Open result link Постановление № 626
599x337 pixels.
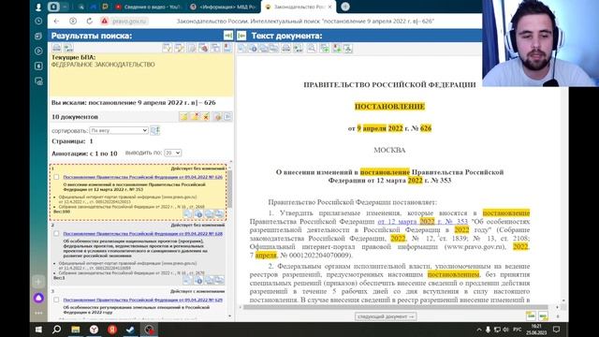coord(143,177)
